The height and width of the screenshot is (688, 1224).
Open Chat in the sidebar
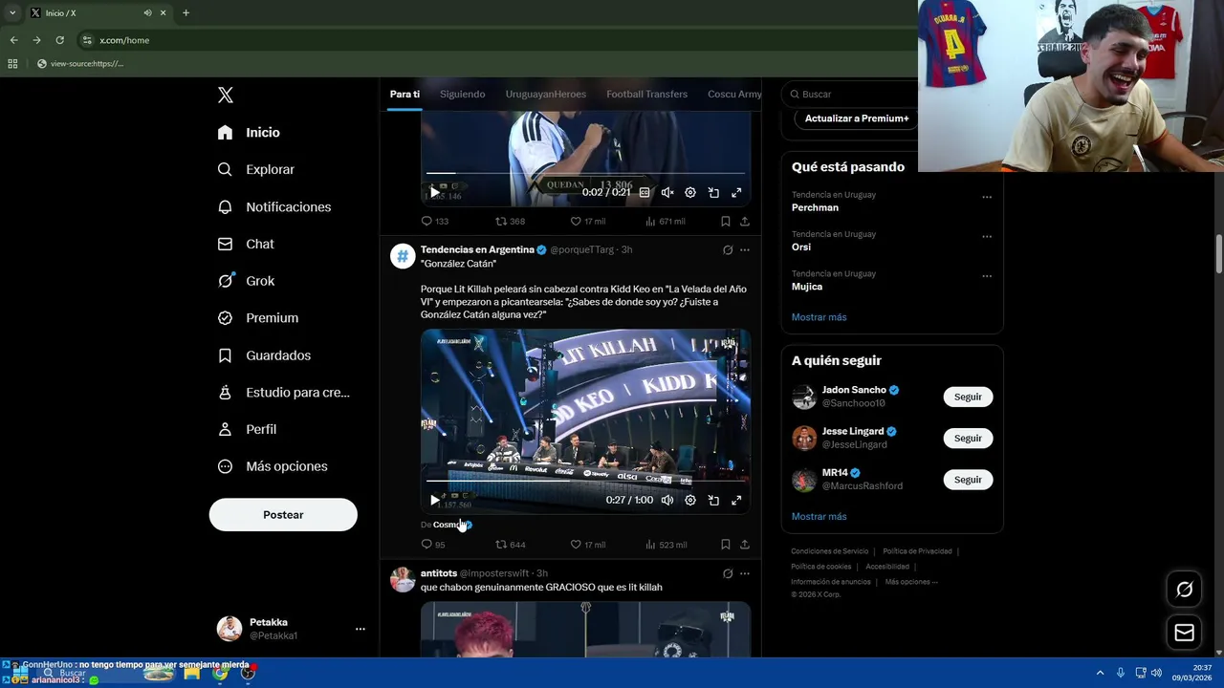pyautogui.click(x=246, y=244)
